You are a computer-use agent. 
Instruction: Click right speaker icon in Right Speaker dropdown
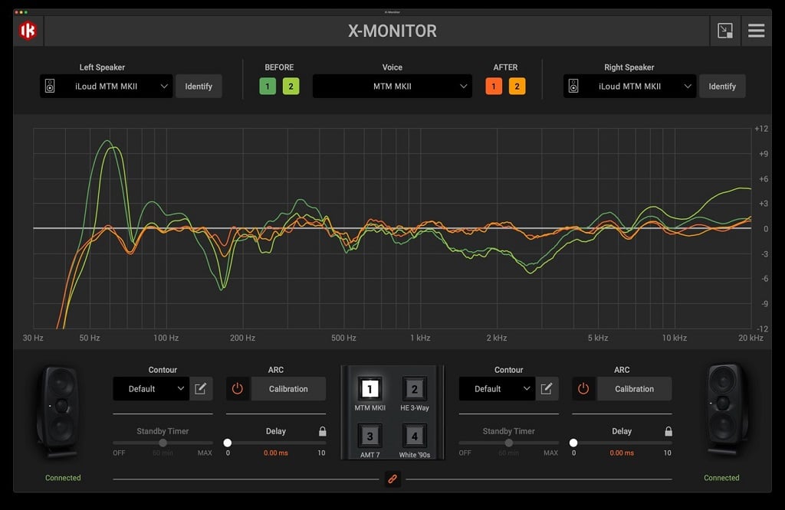(x=573, y=86)
